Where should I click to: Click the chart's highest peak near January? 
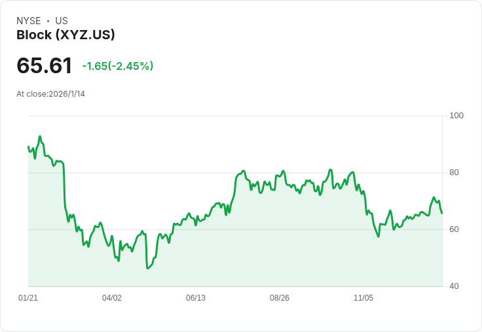[x=40, y=137]
